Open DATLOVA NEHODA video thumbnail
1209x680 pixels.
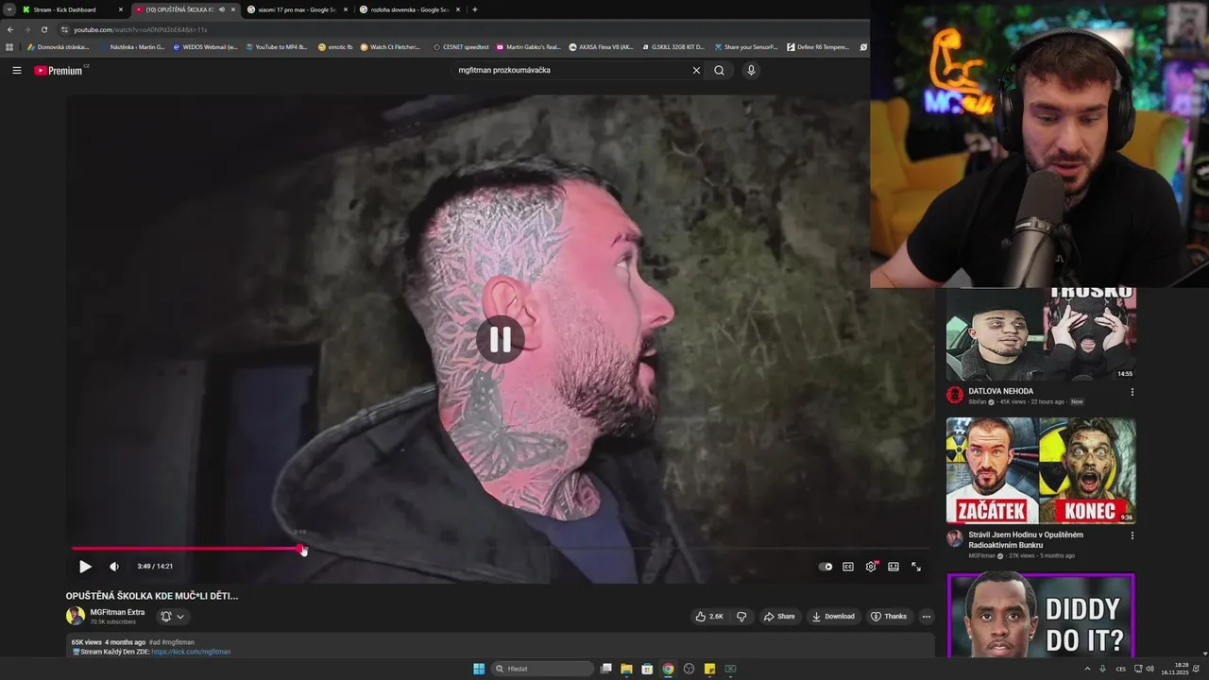[1041, 334]
